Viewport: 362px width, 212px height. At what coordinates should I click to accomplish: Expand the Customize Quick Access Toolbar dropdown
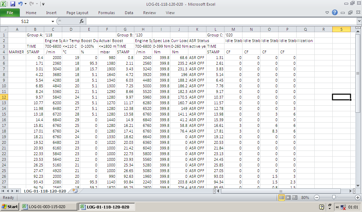point(43,4)
